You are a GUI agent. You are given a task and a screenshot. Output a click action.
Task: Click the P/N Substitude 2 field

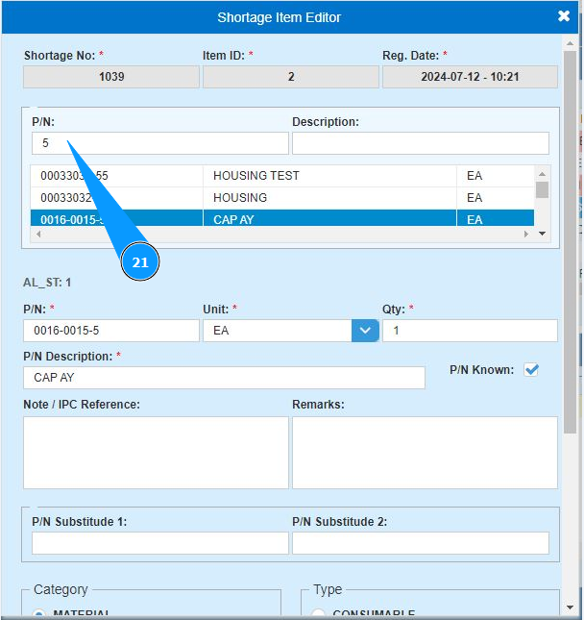[x=421, y=543]
